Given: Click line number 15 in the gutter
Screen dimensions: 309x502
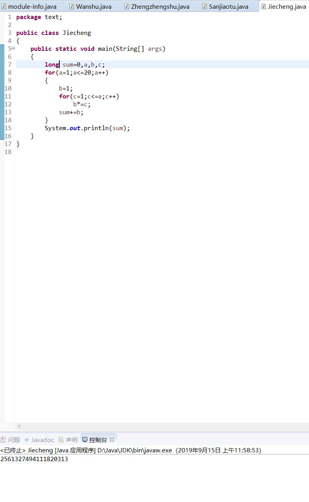Looking at the screenshot, I should (x=8, y=128).
